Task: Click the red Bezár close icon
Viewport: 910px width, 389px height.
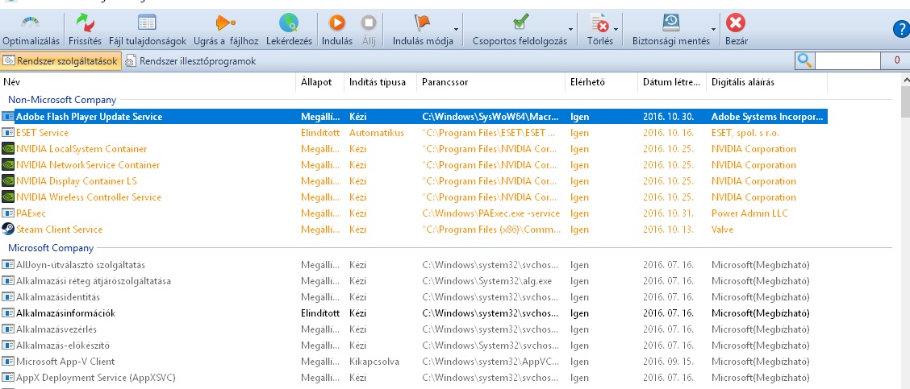Action: [x=735, y=23]
